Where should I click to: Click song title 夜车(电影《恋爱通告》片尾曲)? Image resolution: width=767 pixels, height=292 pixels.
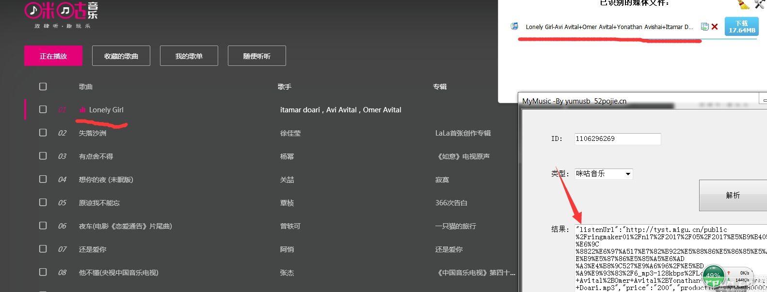tap(126, 226)
